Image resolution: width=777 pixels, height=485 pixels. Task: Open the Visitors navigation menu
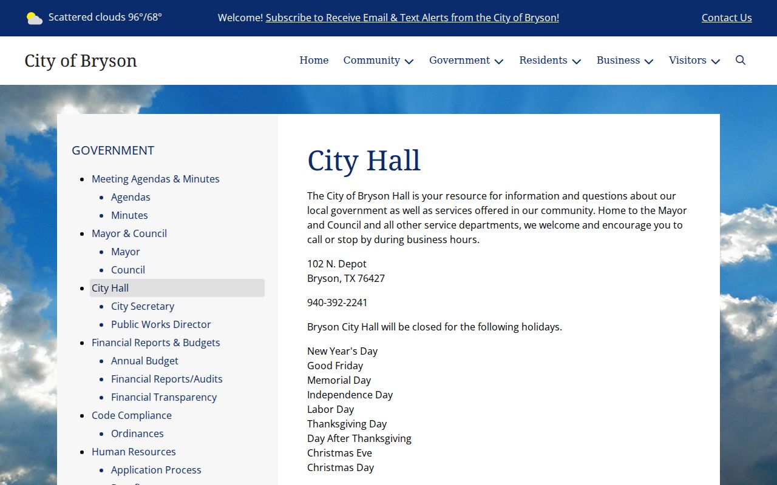pyautogui.click(x=688, y=60)
